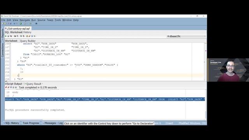
Task: Click the SQL Tuning Advisor icon
Action: (x=17, y=36)
